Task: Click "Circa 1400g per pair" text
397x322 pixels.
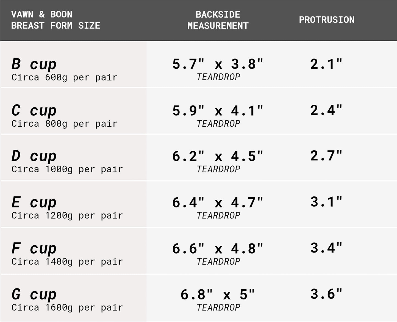Action: 67,262
